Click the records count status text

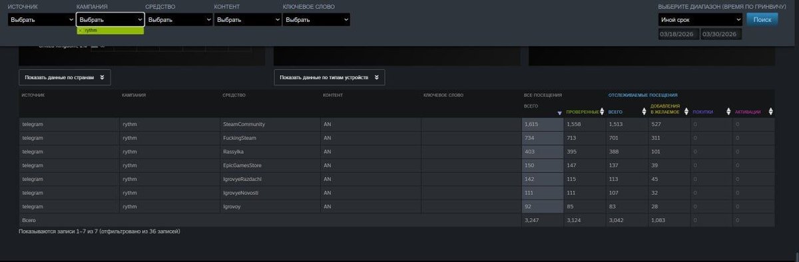click(x=99, y=231)
